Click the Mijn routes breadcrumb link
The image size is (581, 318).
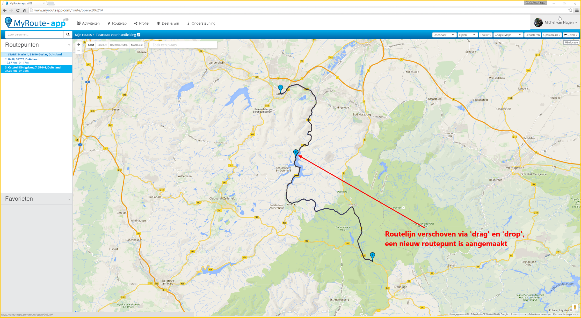[83, 35]
